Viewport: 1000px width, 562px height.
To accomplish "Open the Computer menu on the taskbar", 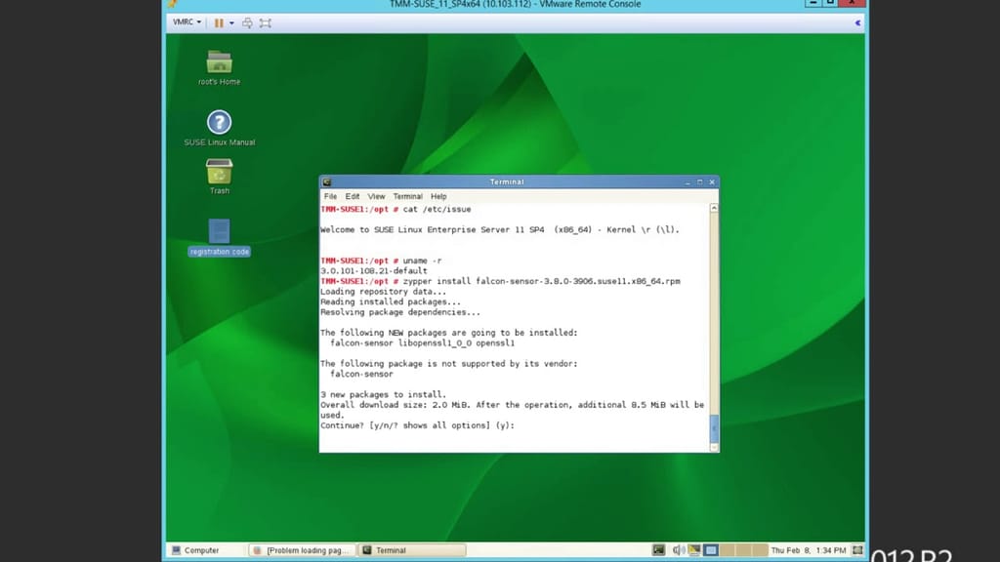I will pyautogui.click(x=200, y=549).
